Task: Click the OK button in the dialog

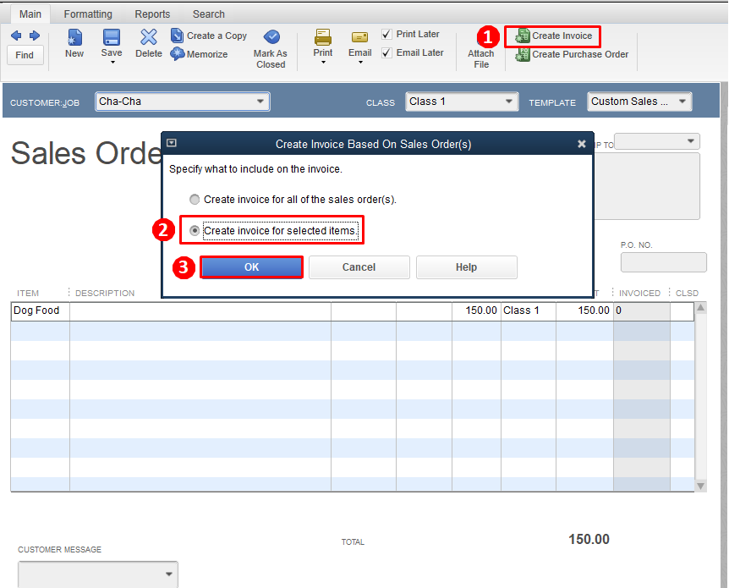Action: [251, 267]
